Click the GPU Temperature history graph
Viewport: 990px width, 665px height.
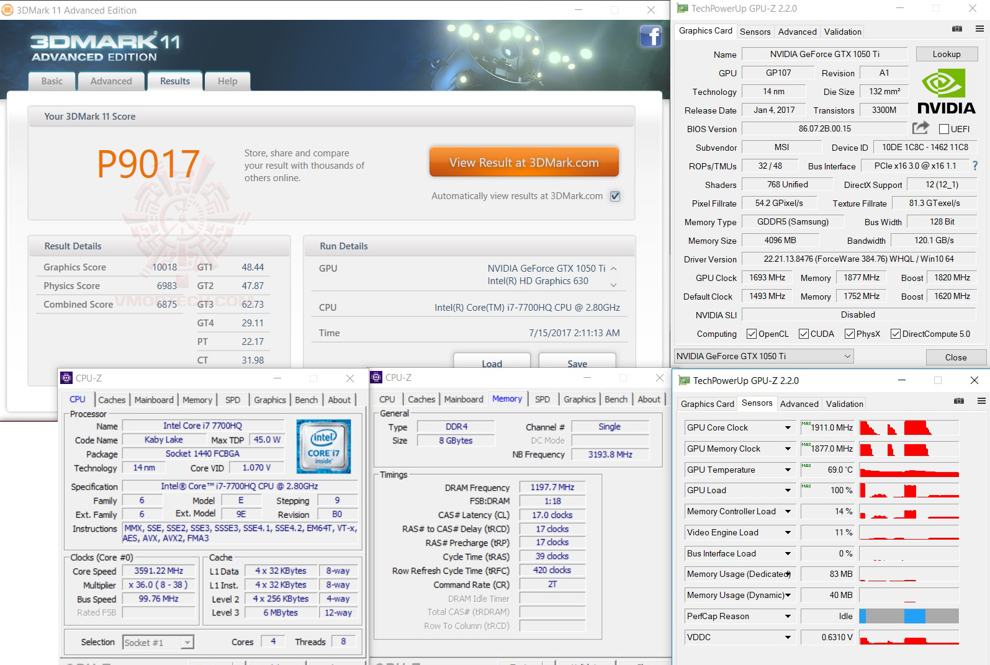point(909,470)
